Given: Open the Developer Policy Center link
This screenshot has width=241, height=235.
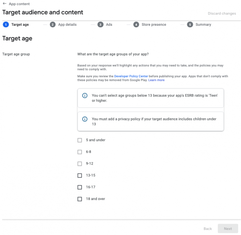Looking at the screenshot, I should point(131,76).
